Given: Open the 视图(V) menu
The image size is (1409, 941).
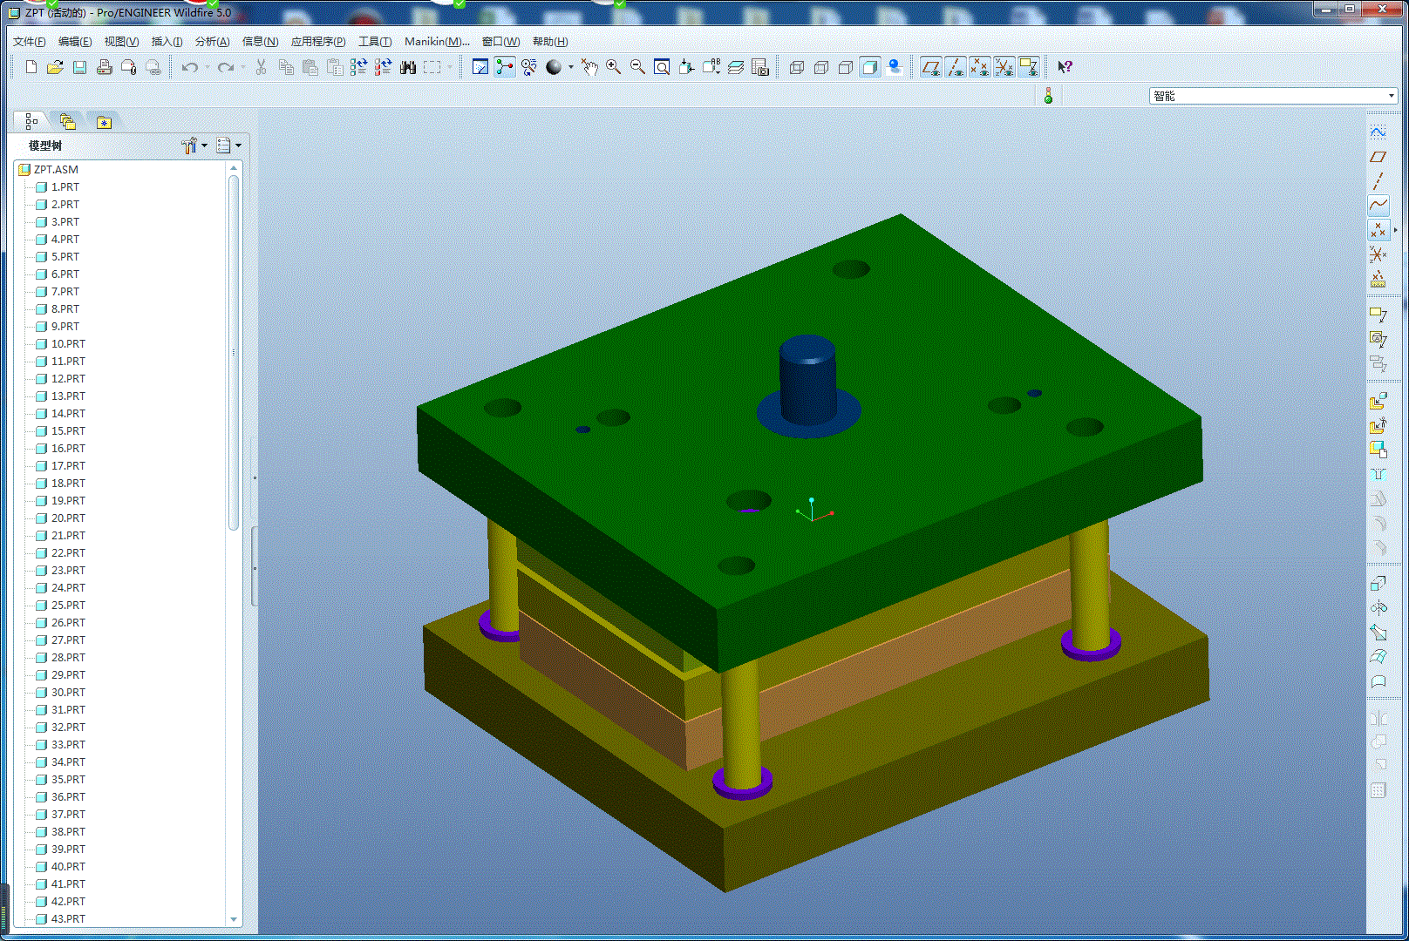Looking at the screenshot, I should click(x=121, y=42).
